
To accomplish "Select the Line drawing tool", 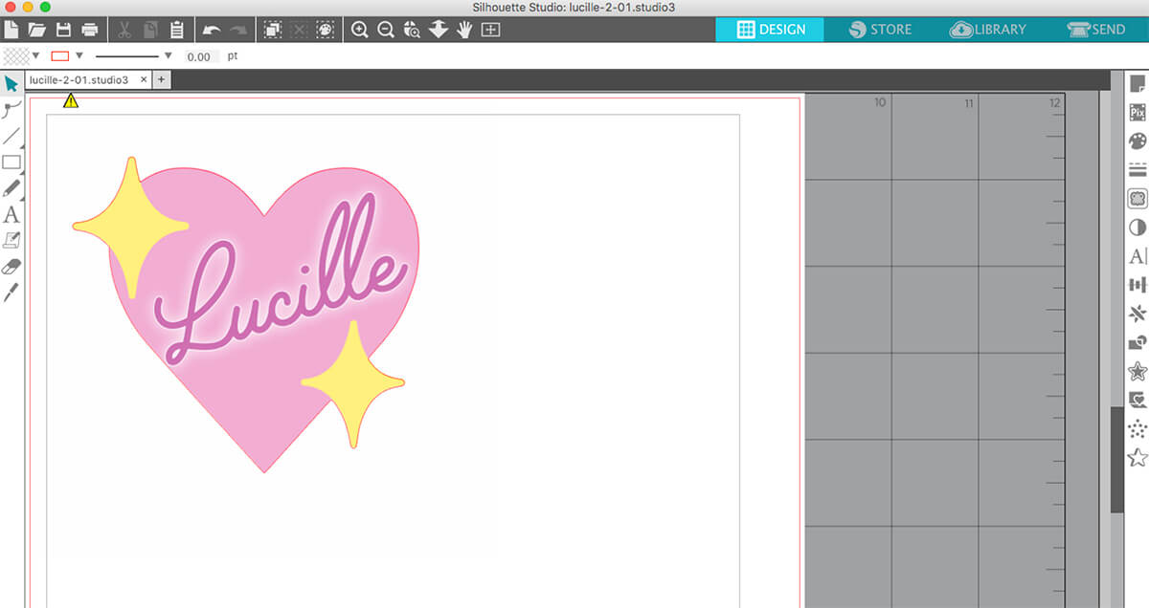I will click(x=11, y=136).
